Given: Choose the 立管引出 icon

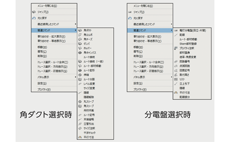Looking at the screenshot, I should click(x=80, y=124).
